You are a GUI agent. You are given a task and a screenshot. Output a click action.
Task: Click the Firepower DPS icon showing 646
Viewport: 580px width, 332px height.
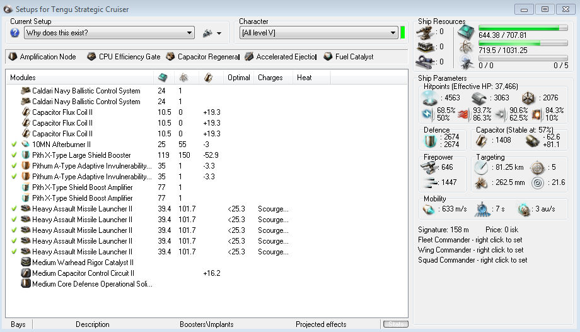coord(429,167)
